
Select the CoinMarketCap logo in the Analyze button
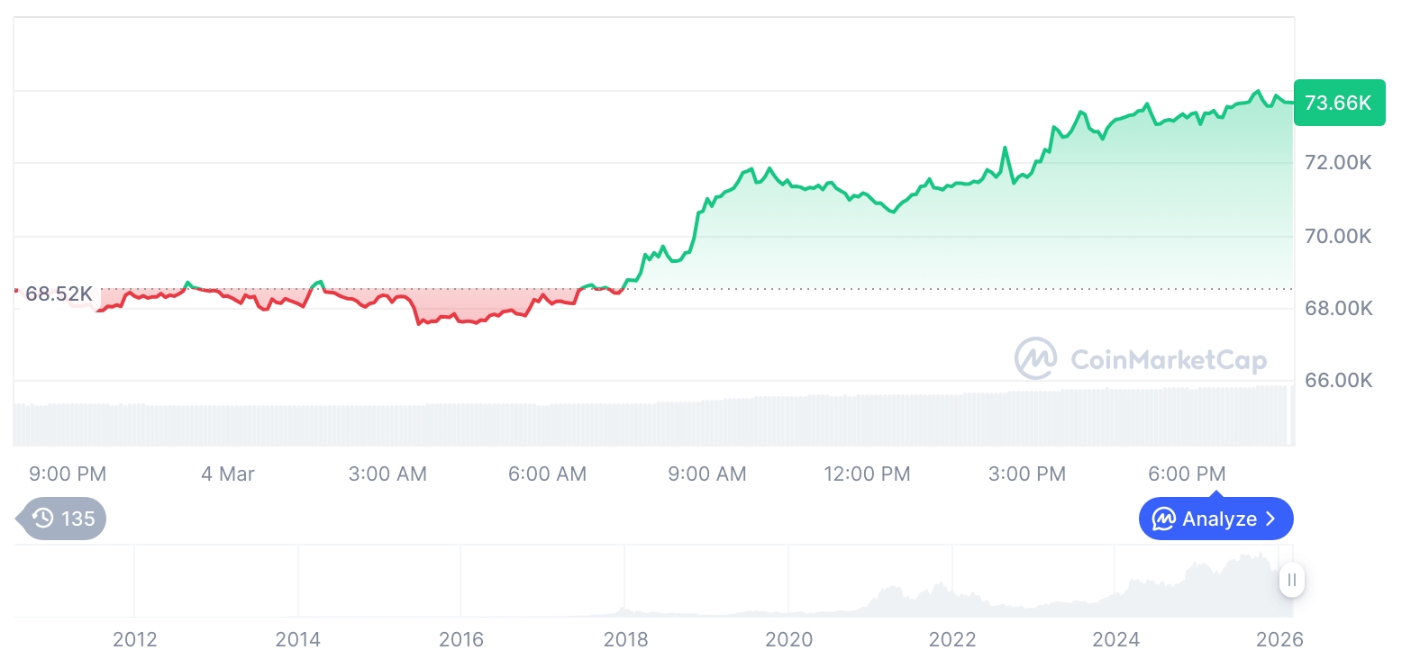1162,519
